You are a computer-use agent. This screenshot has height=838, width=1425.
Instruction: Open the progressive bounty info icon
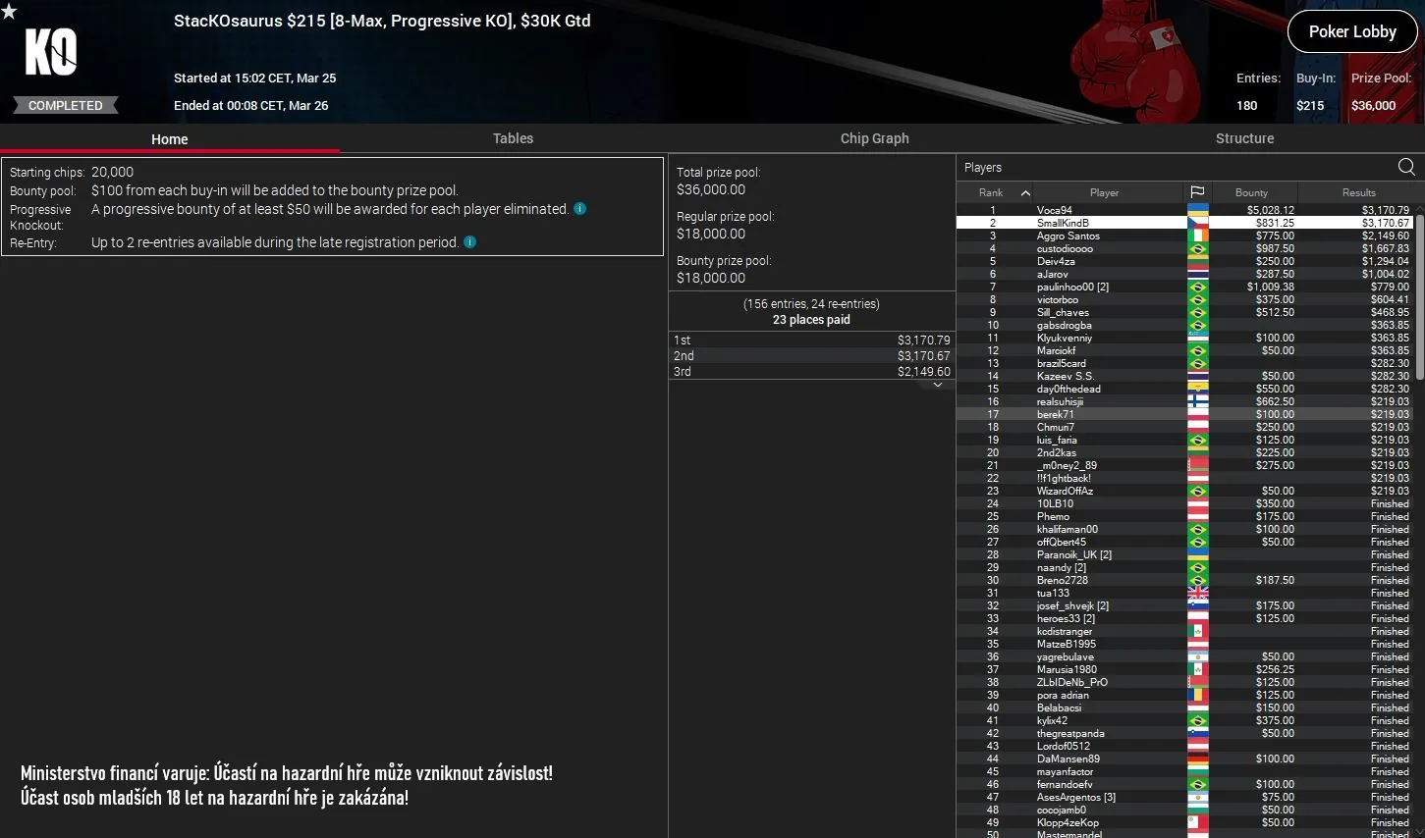coord(579,208)
